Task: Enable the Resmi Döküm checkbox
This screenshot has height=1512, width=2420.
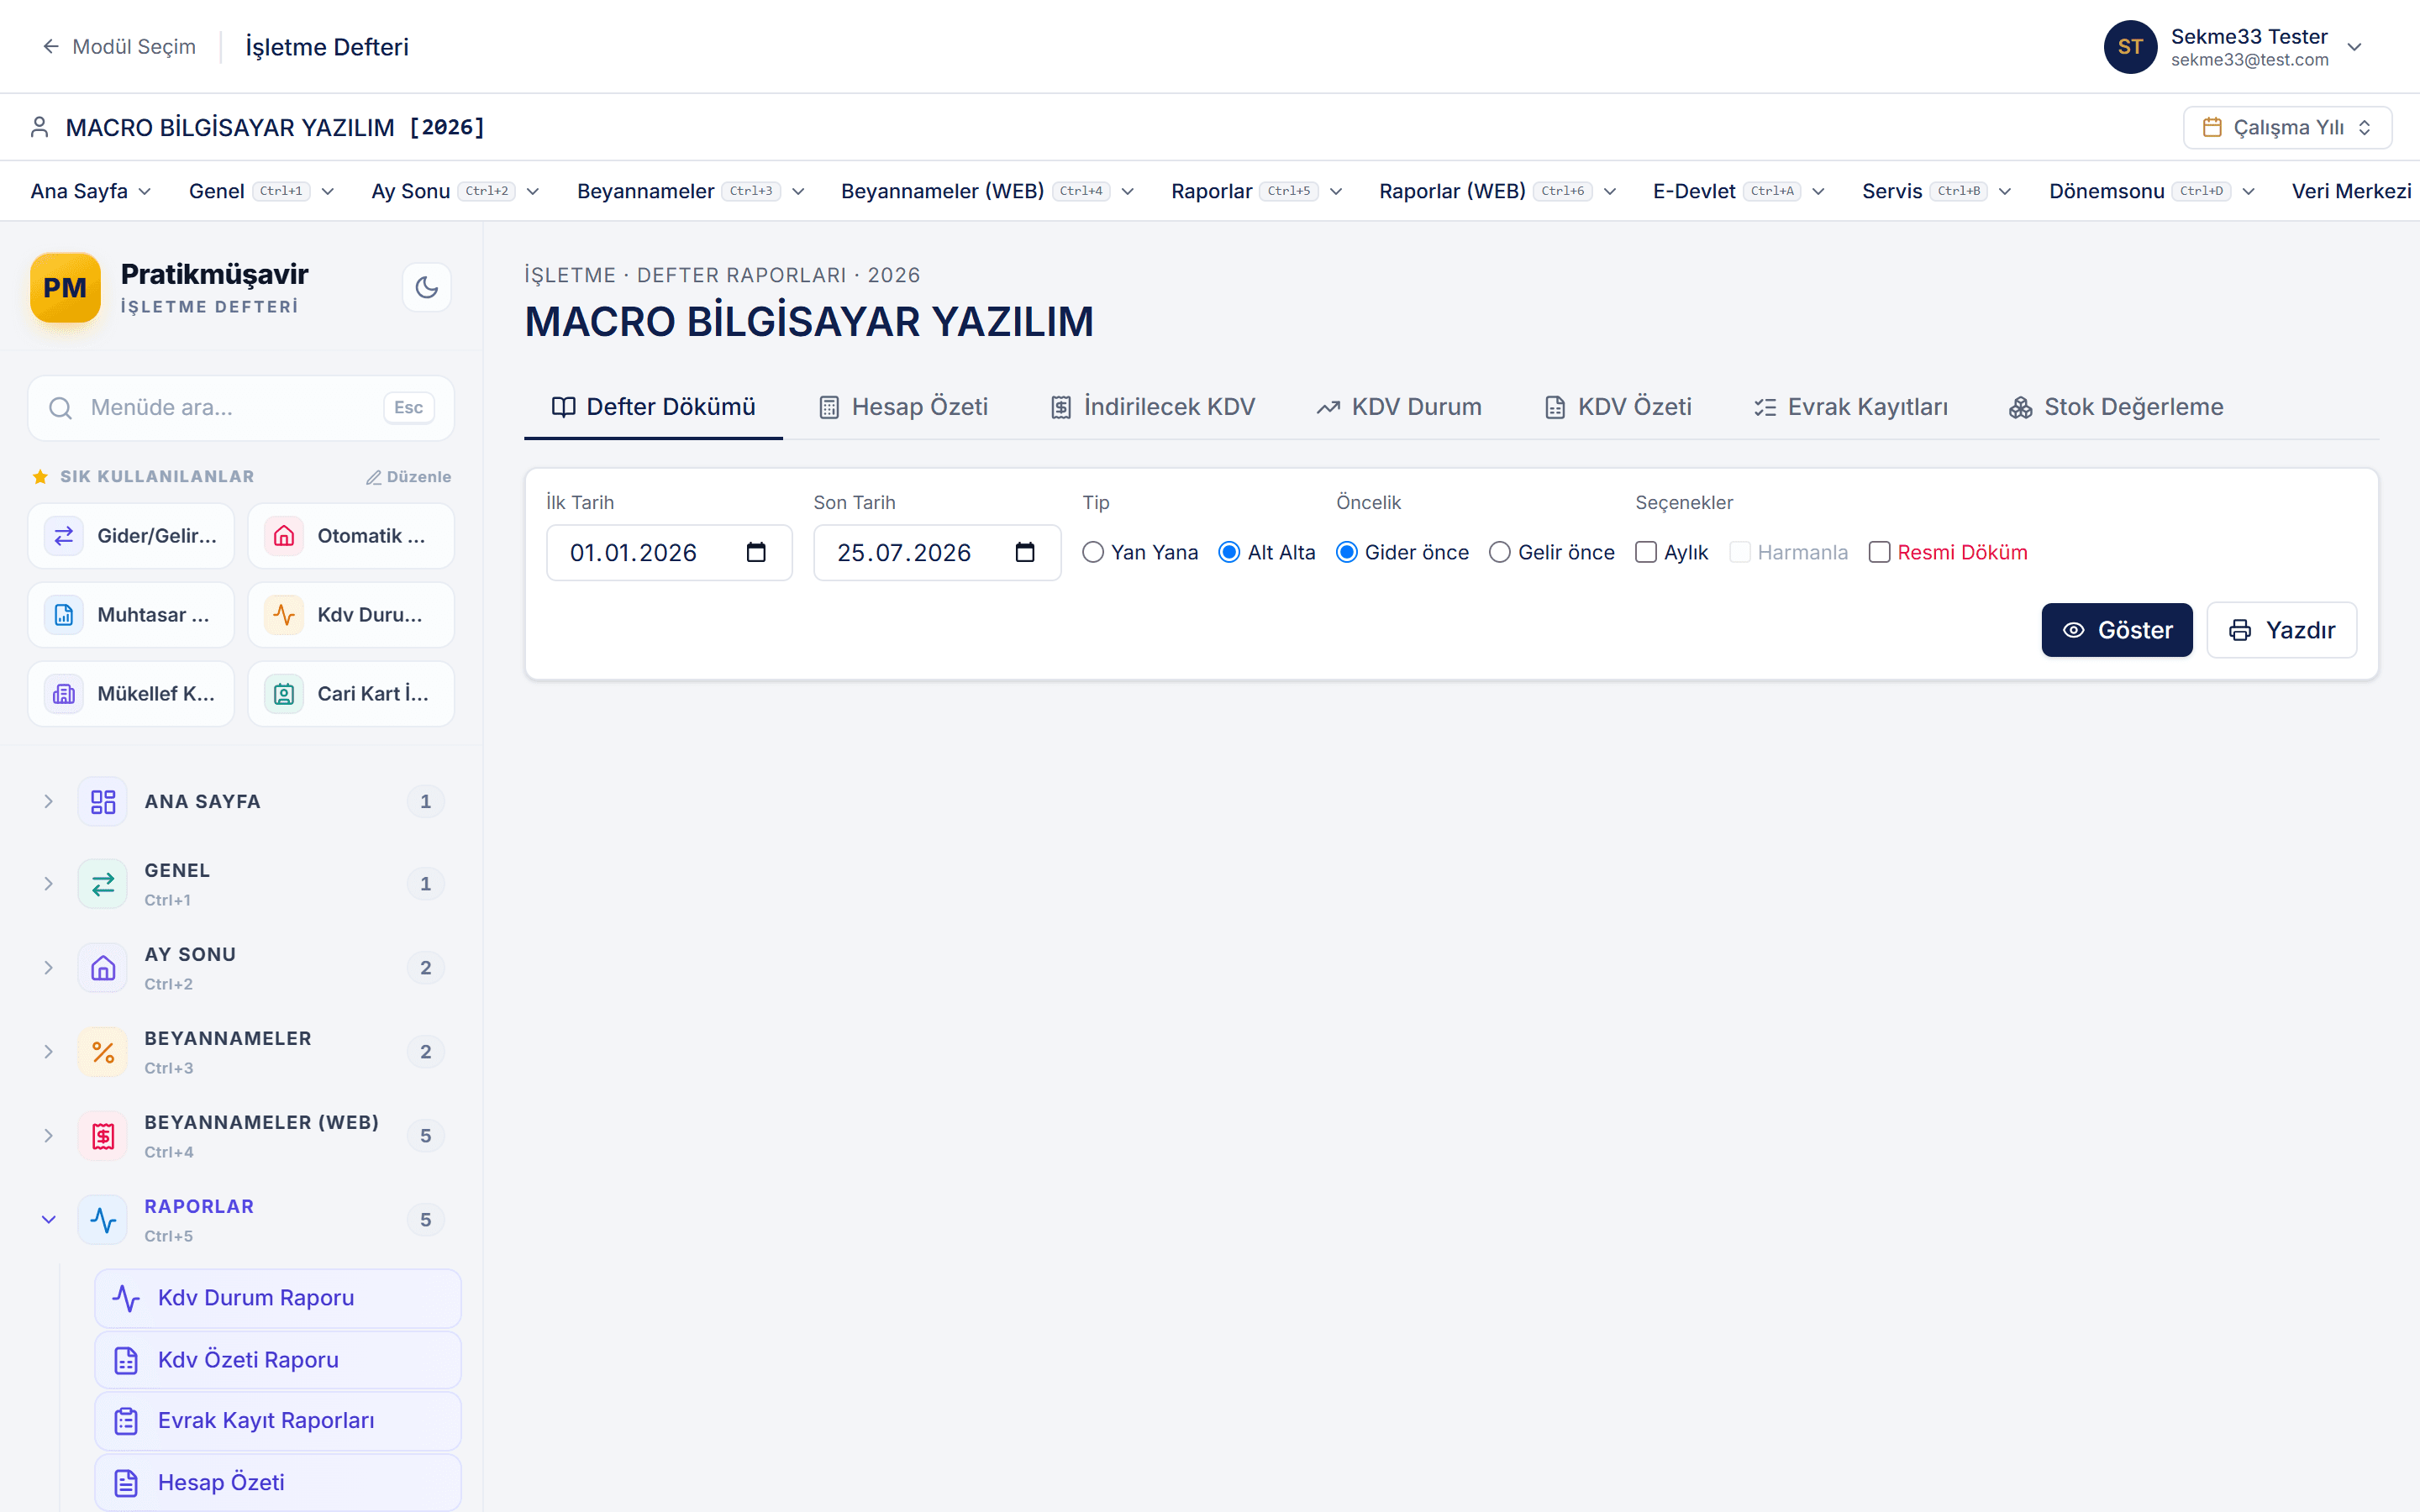Action: point(1880,552)
